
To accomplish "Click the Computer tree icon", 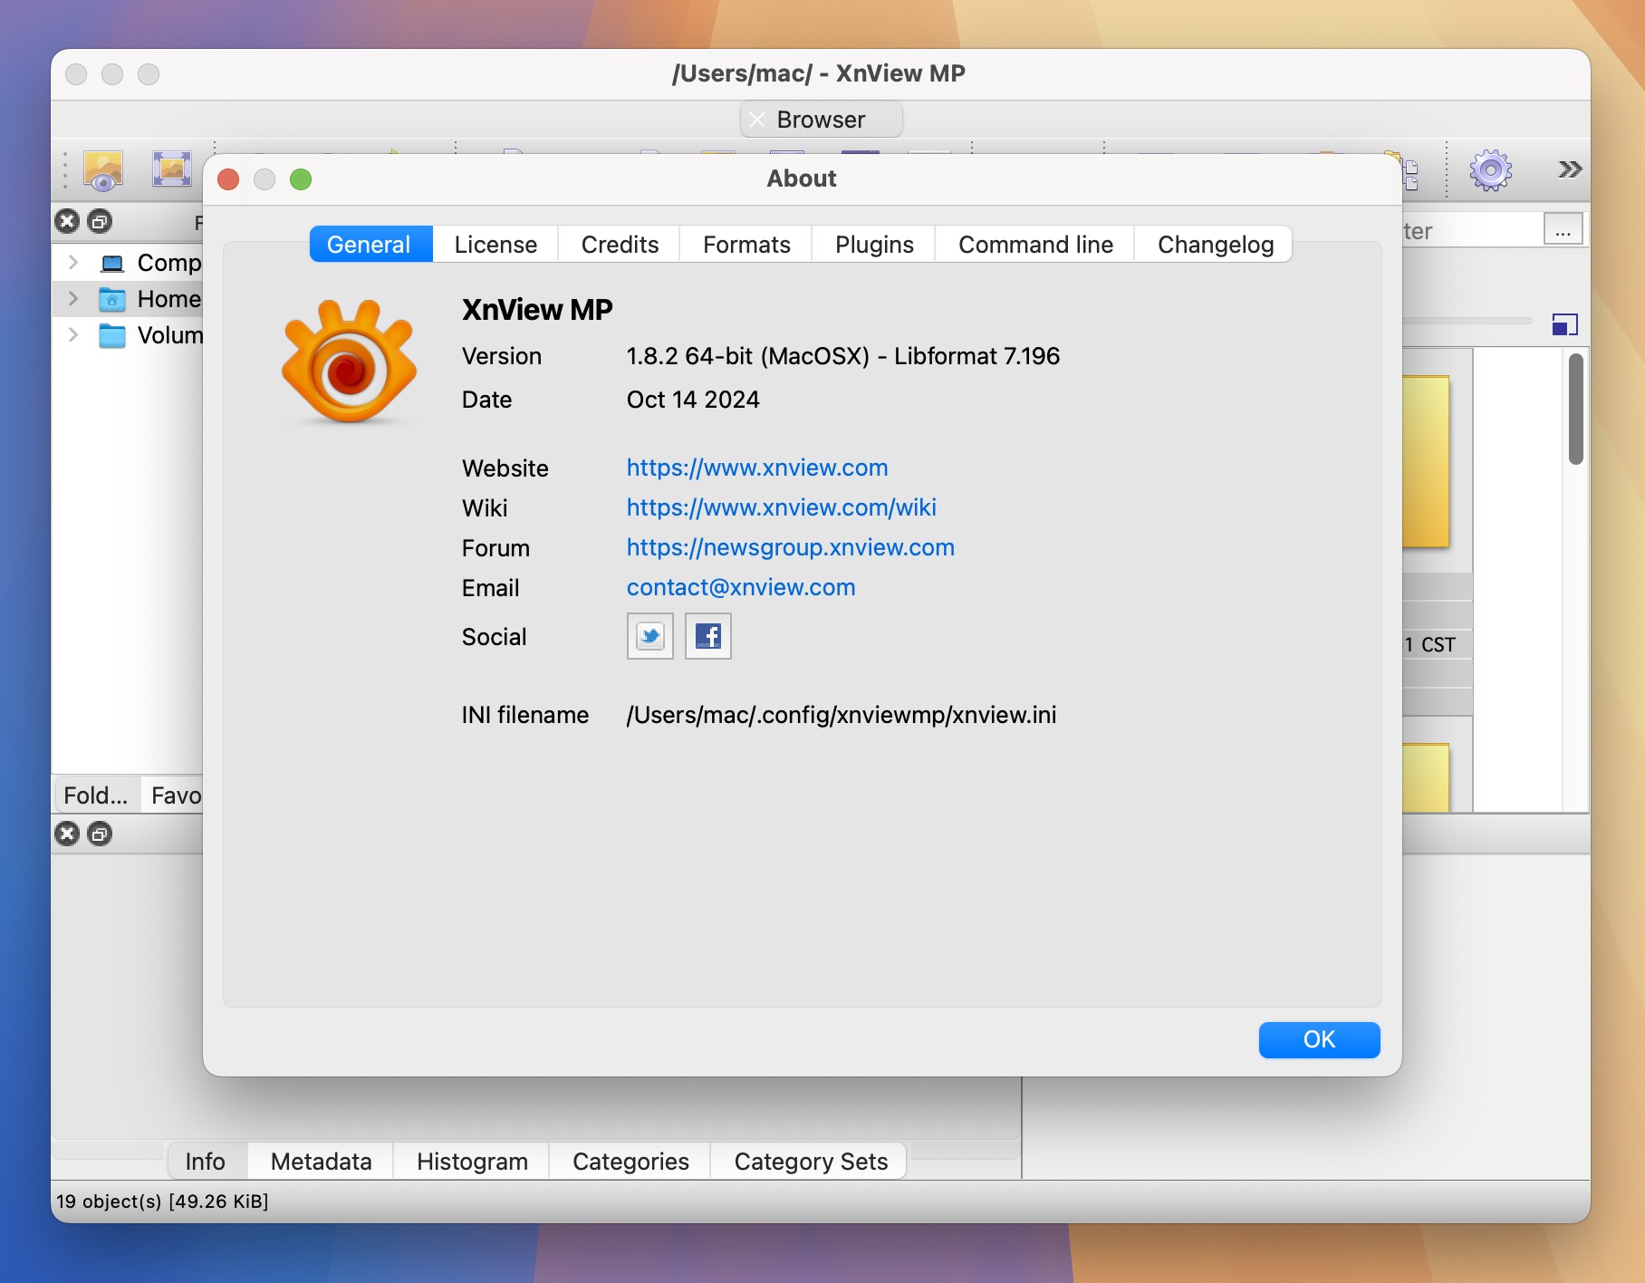I will coord(112,264).
